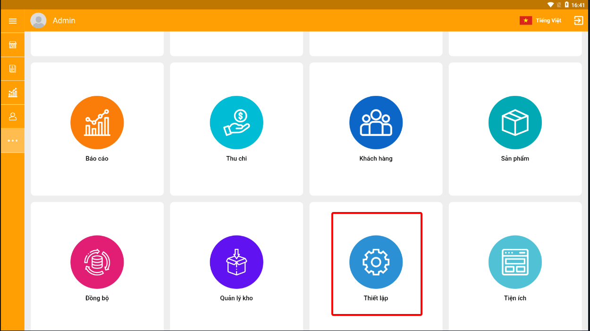Tap the Wi-Fi icon in status bar

550,5
